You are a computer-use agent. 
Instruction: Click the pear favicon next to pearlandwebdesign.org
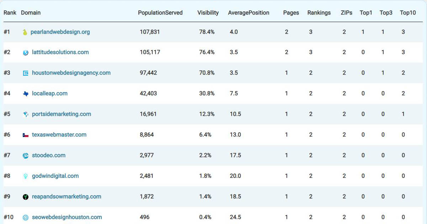[x=25, y=32]
